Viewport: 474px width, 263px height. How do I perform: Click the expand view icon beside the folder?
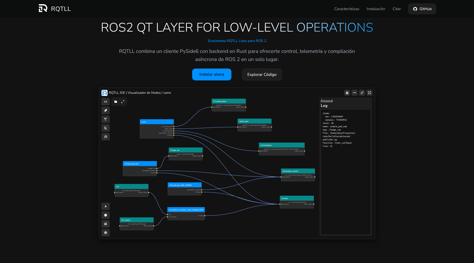point(123,102)
